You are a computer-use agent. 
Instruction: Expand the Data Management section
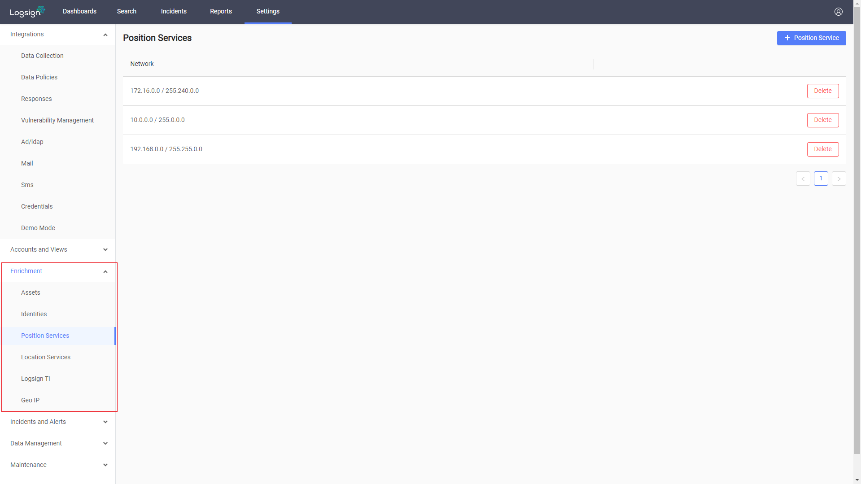[58, 444]
